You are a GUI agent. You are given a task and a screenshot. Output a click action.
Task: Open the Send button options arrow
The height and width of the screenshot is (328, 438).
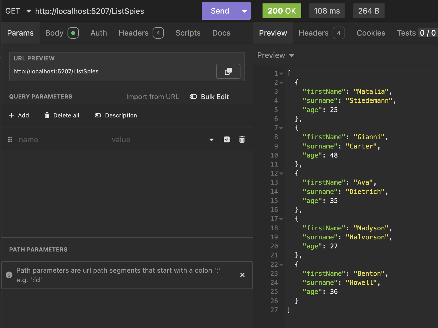click(244, 11)
